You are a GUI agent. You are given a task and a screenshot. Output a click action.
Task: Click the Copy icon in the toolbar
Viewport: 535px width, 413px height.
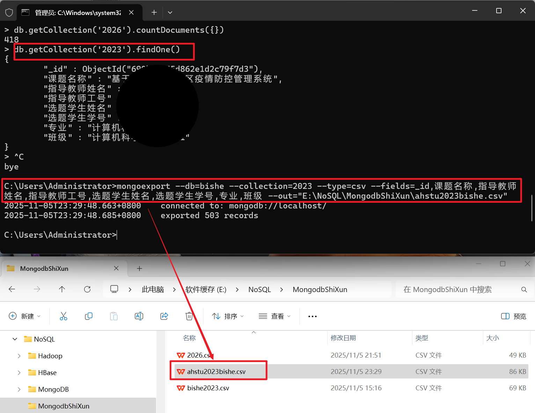tap(89, 316)
